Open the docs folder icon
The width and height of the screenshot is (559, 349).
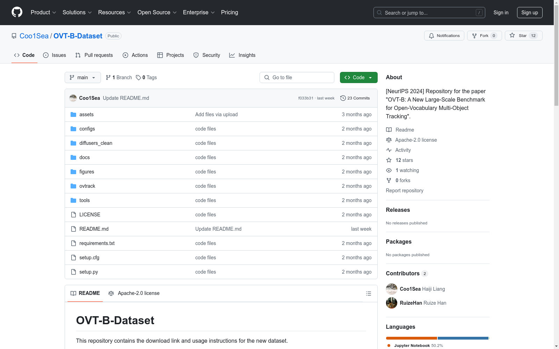point(73,157)
